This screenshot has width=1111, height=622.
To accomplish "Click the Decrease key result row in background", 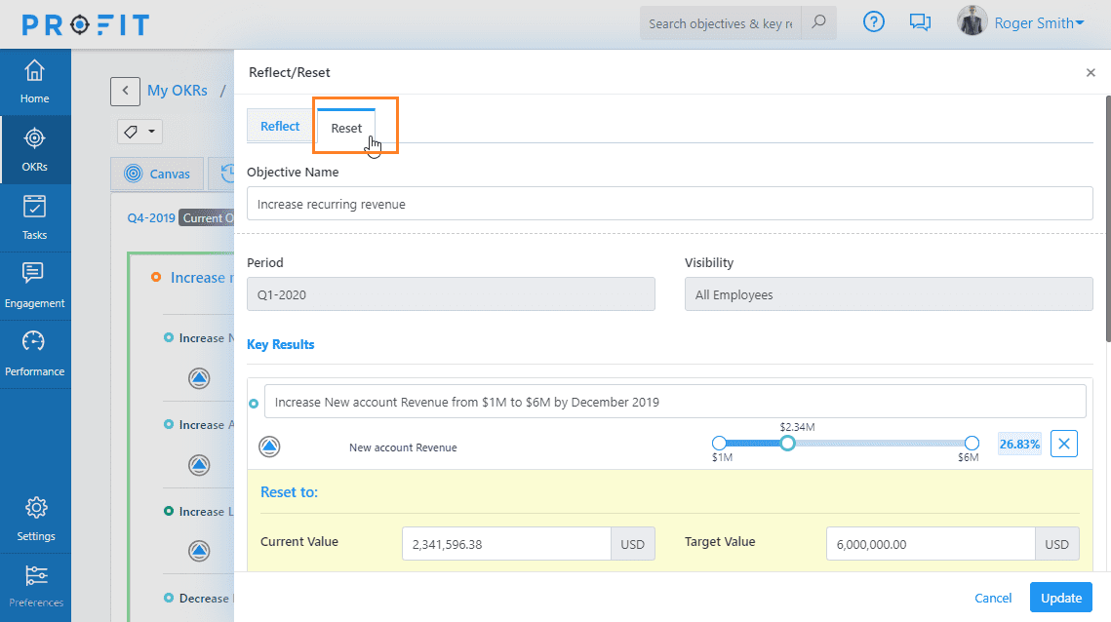I will [198, 598].
